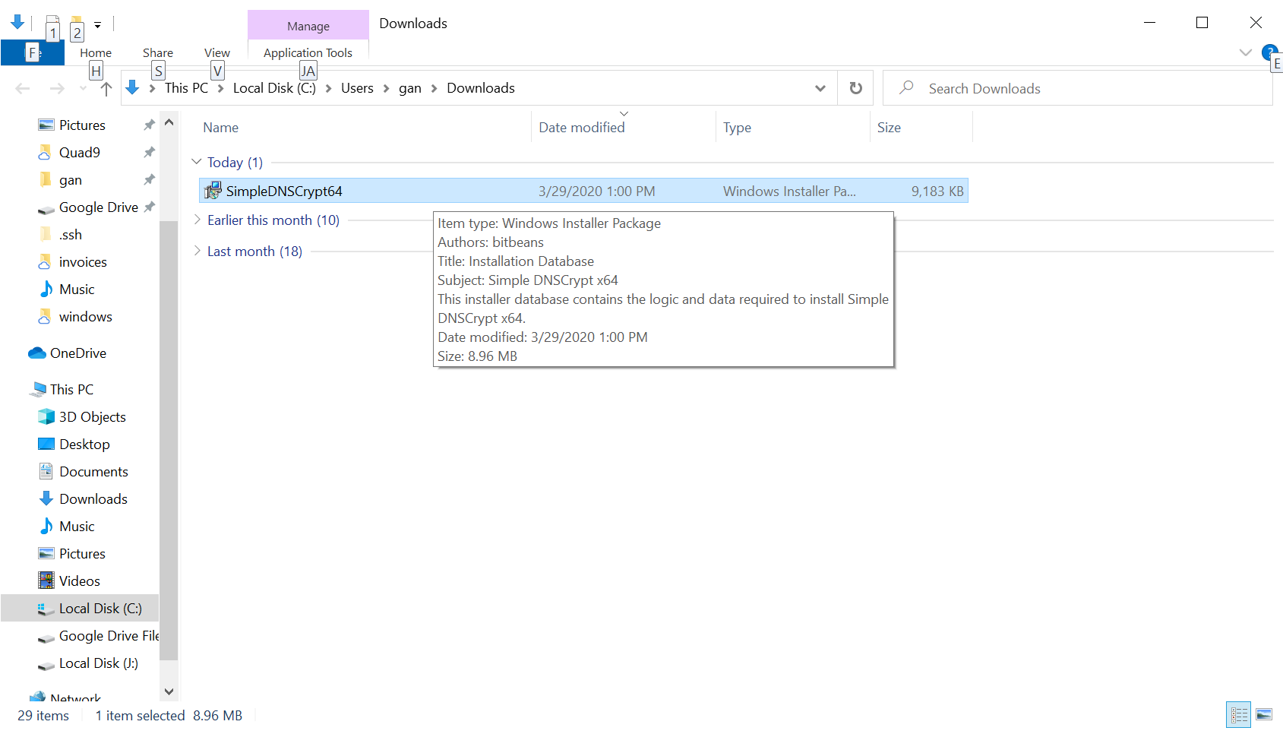Sort files by Date modified column
The image size is (1283, 734).
pyautogui.click(x=582, y=128)
